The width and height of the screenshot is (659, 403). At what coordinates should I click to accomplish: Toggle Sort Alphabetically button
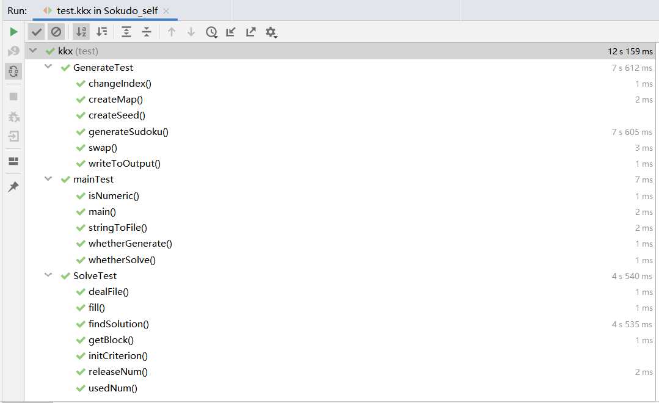(81, 32)
